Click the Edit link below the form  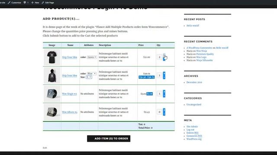[x=45, y=148]
